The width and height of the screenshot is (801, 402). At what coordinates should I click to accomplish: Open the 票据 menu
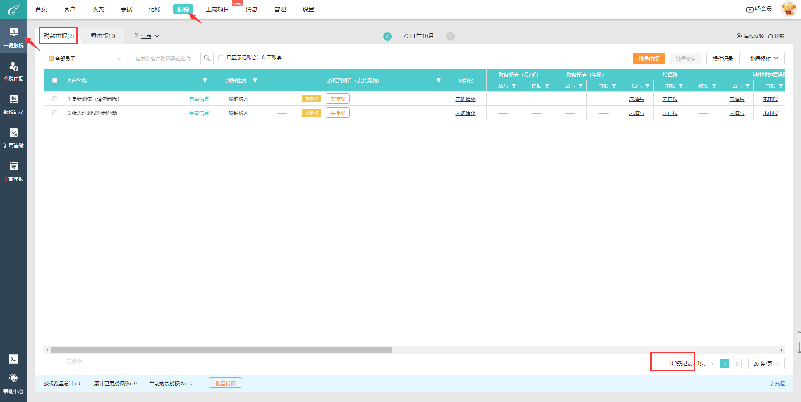point(126,9)
